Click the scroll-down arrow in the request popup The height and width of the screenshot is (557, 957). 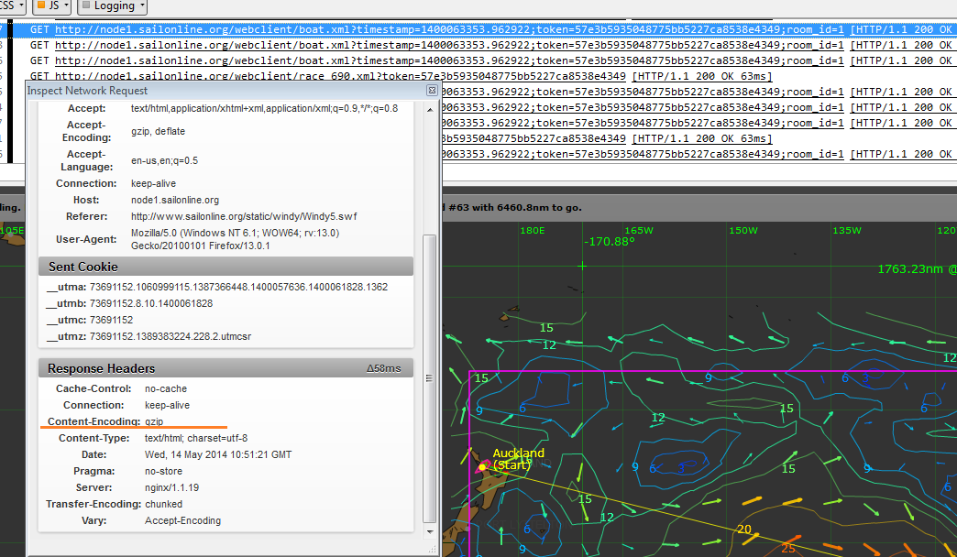coord(430,531)
